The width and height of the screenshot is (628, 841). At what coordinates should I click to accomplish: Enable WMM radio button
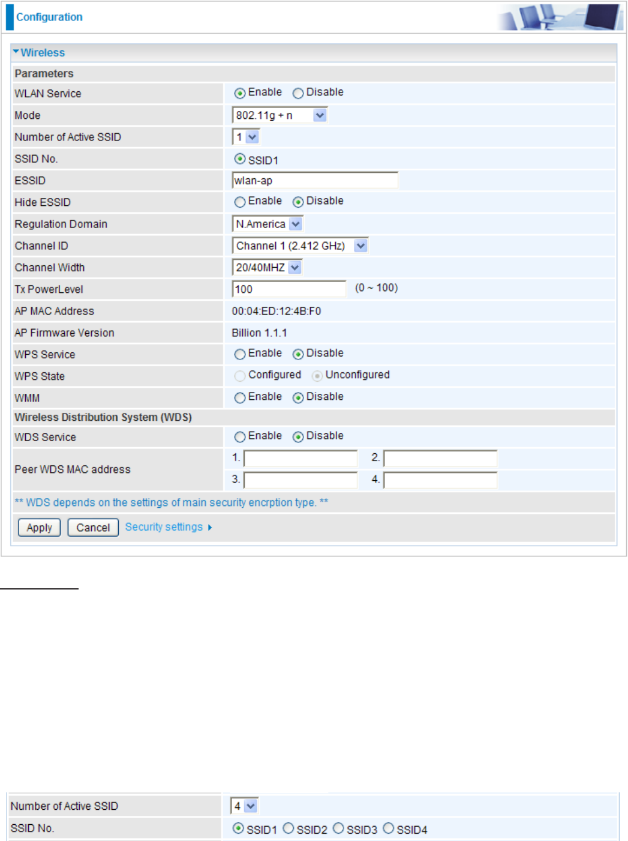(240, 397)
